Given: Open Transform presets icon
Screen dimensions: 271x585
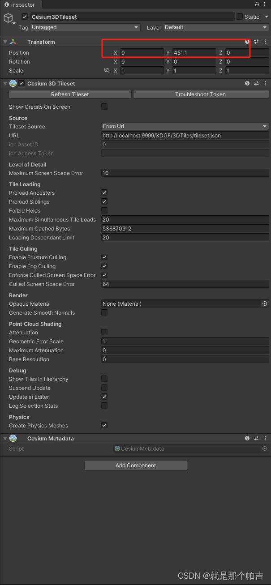Looking at the screenshot, I should coord(256,42).
